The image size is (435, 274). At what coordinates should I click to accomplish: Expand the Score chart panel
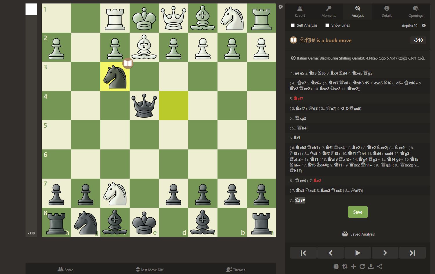point(66,269)
